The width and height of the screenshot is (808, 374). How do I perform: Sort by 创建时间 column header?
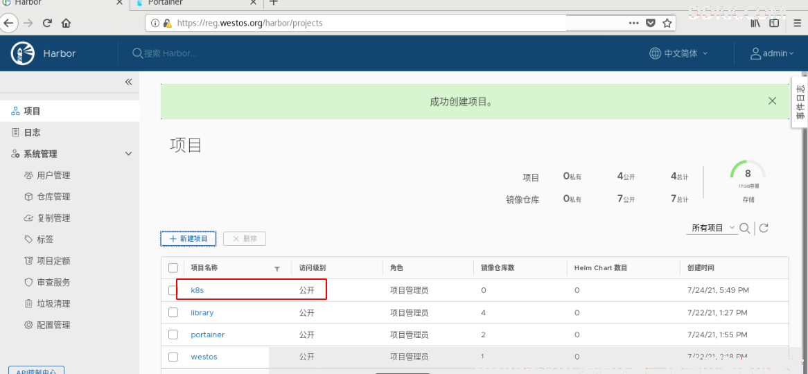click(701, 268)
